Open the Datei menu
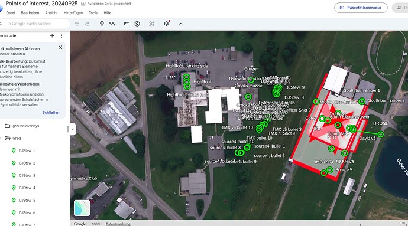The width and height of the screenshot is (408, 226). point(11,13)
